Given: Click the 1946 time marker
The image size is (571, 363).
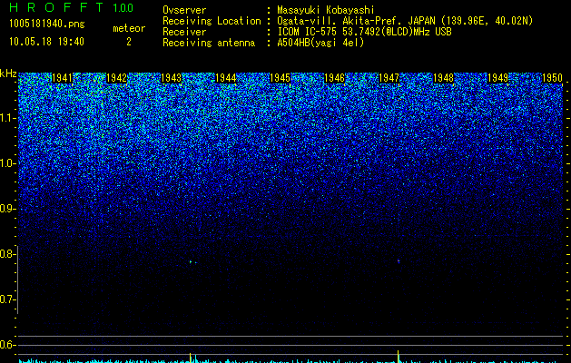Looking at the screenshot, I should click(335, 78).
